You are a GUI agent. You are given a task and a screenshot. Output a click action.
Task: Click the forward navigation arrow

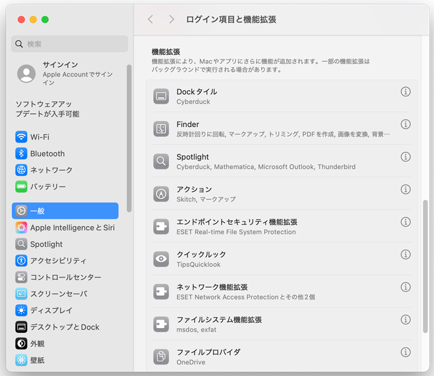tap(171, 20)
